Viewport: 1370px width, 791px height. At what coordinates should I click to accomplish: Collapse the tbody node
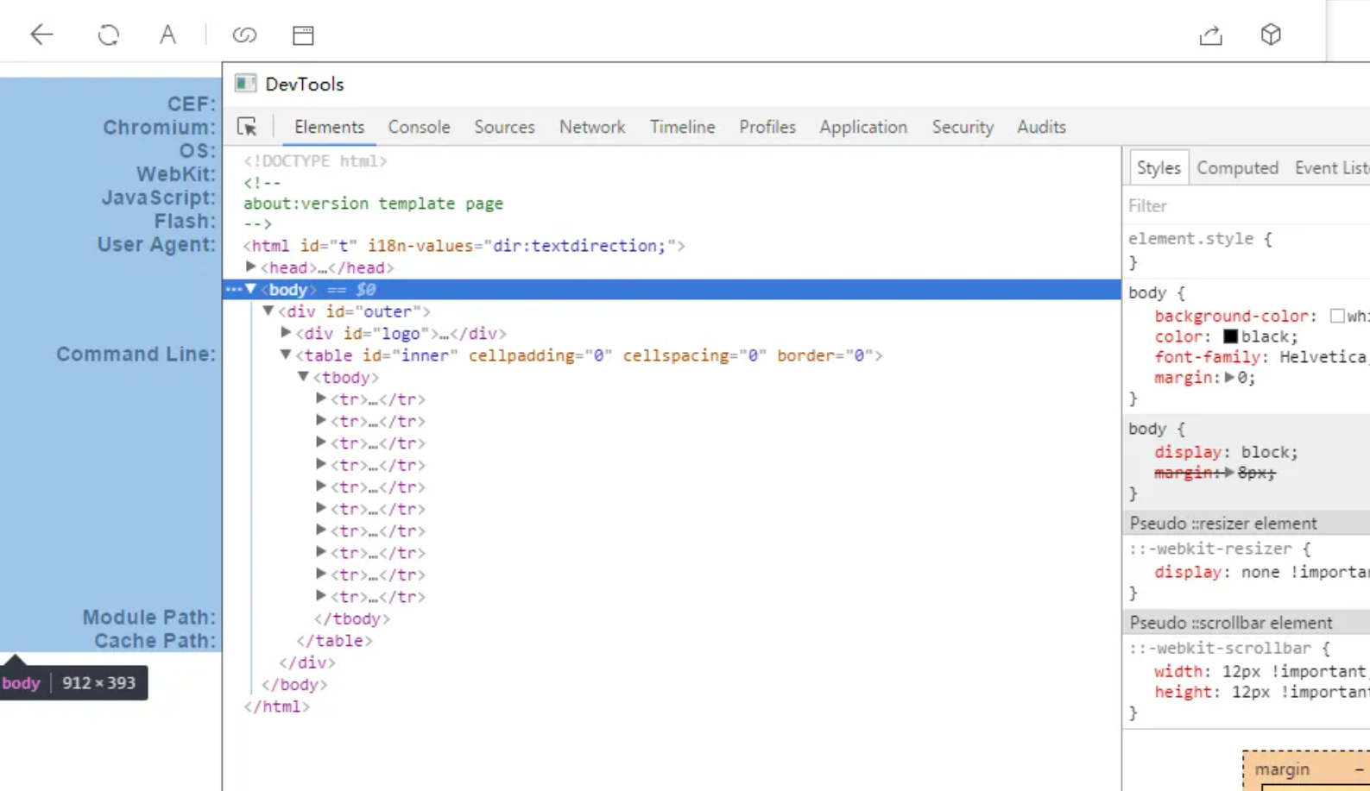pos(303,376)
